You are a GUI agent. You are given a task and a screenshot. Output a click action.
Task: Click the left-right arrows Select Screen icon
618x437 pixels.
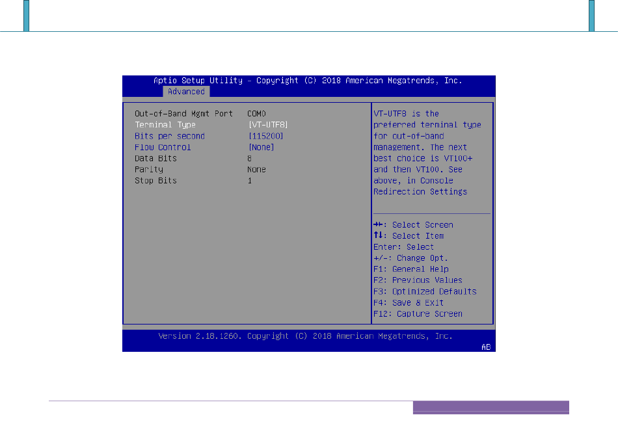pyautogui.click(x=378, y=224)
